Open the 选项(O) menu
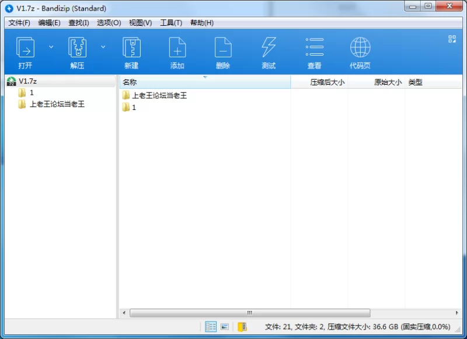The width and height of the screenshot is (467, 339). (109, 23)
